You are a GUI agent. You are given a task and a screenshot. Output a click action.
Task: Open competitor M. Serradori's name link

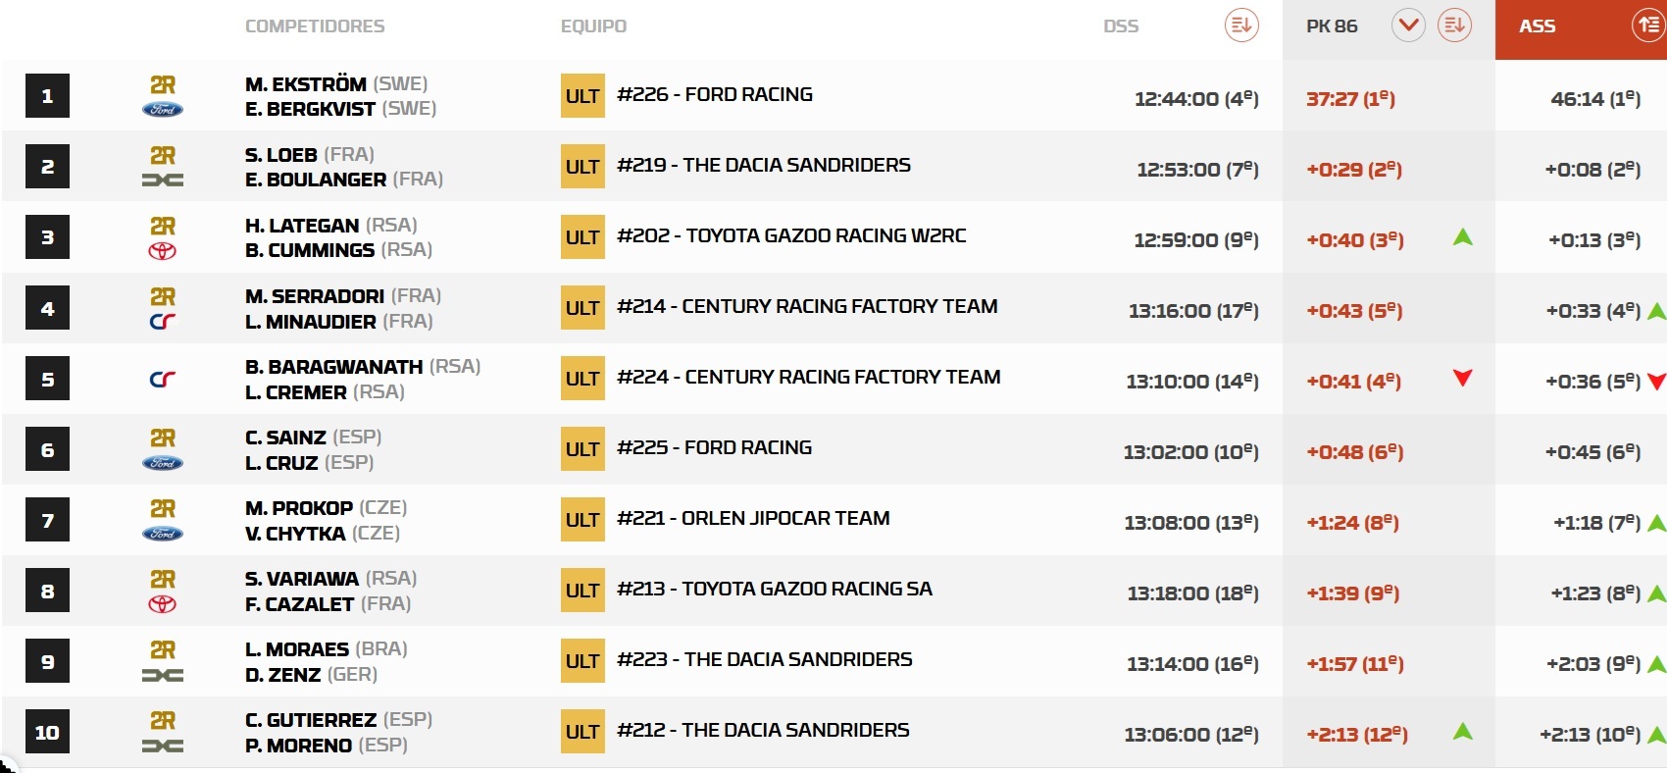(x=315, y=296)
